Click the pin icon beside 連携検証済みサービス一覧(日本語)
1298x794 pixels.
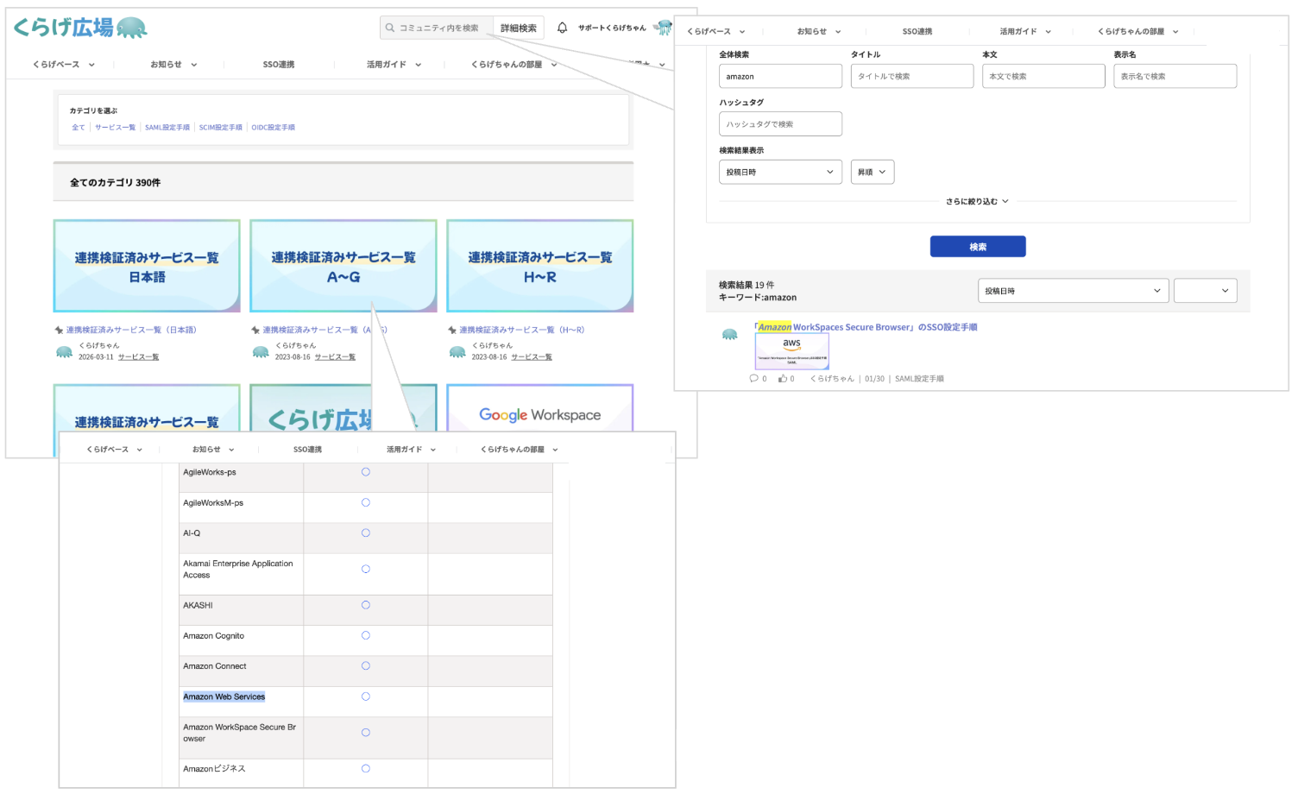click(x=59, y=330)
